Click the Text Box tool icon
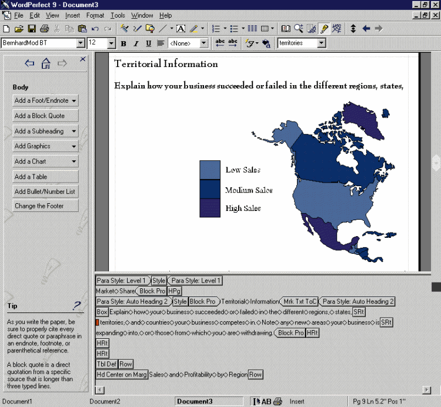The height and width of the screenshot is (407, 441). [181, 28]
